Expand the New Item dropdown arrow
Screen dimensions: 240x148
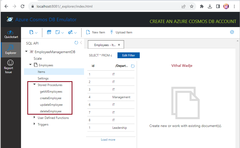tap(36, 33)
